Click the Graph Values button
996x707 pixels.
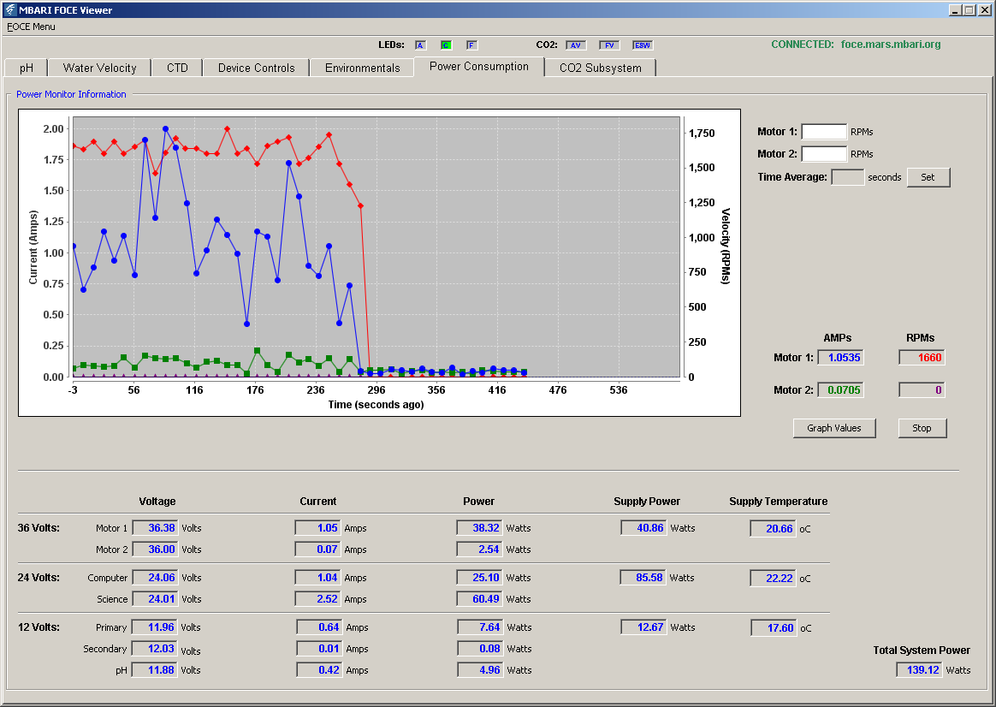coord(834,428)
